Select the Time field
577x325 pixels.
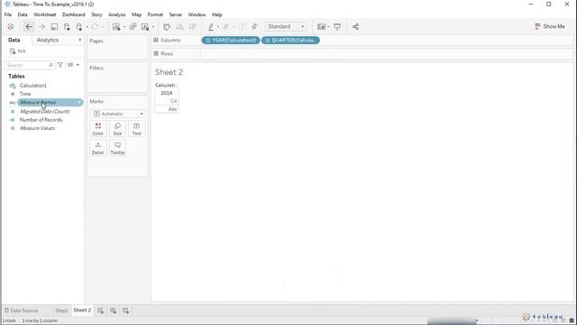(25, 94)
